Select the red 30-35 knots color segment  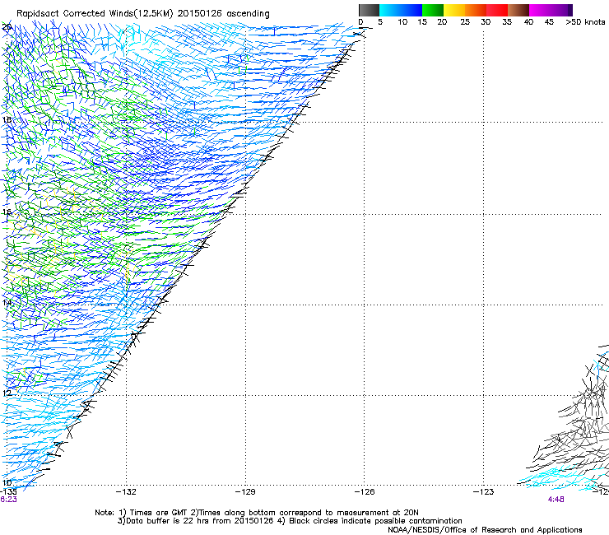pyautogui.click(x=497, y=10)
